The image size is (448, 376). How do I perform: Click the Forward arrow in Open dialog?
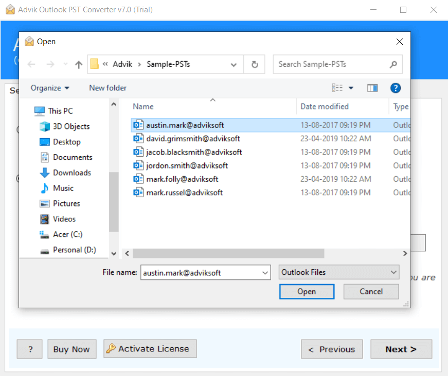50,65
